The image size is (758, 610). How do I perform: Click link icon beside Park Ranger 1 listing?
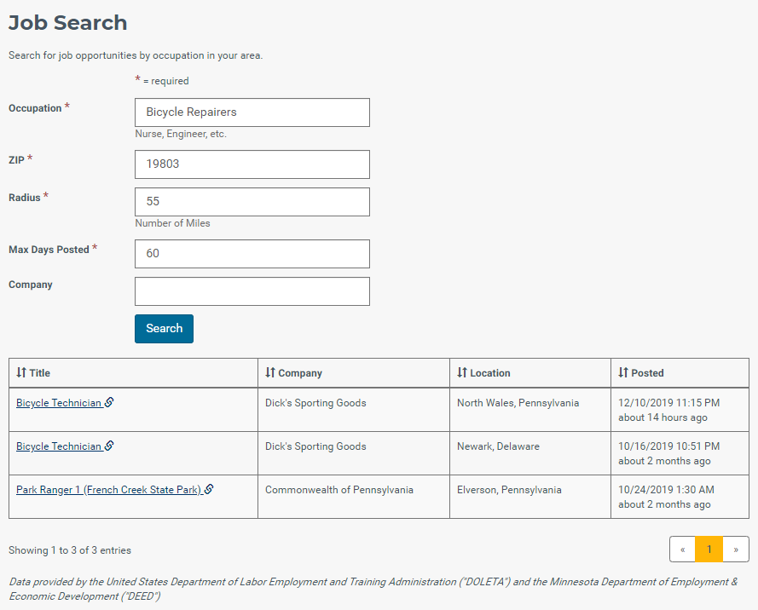[209, 489]
